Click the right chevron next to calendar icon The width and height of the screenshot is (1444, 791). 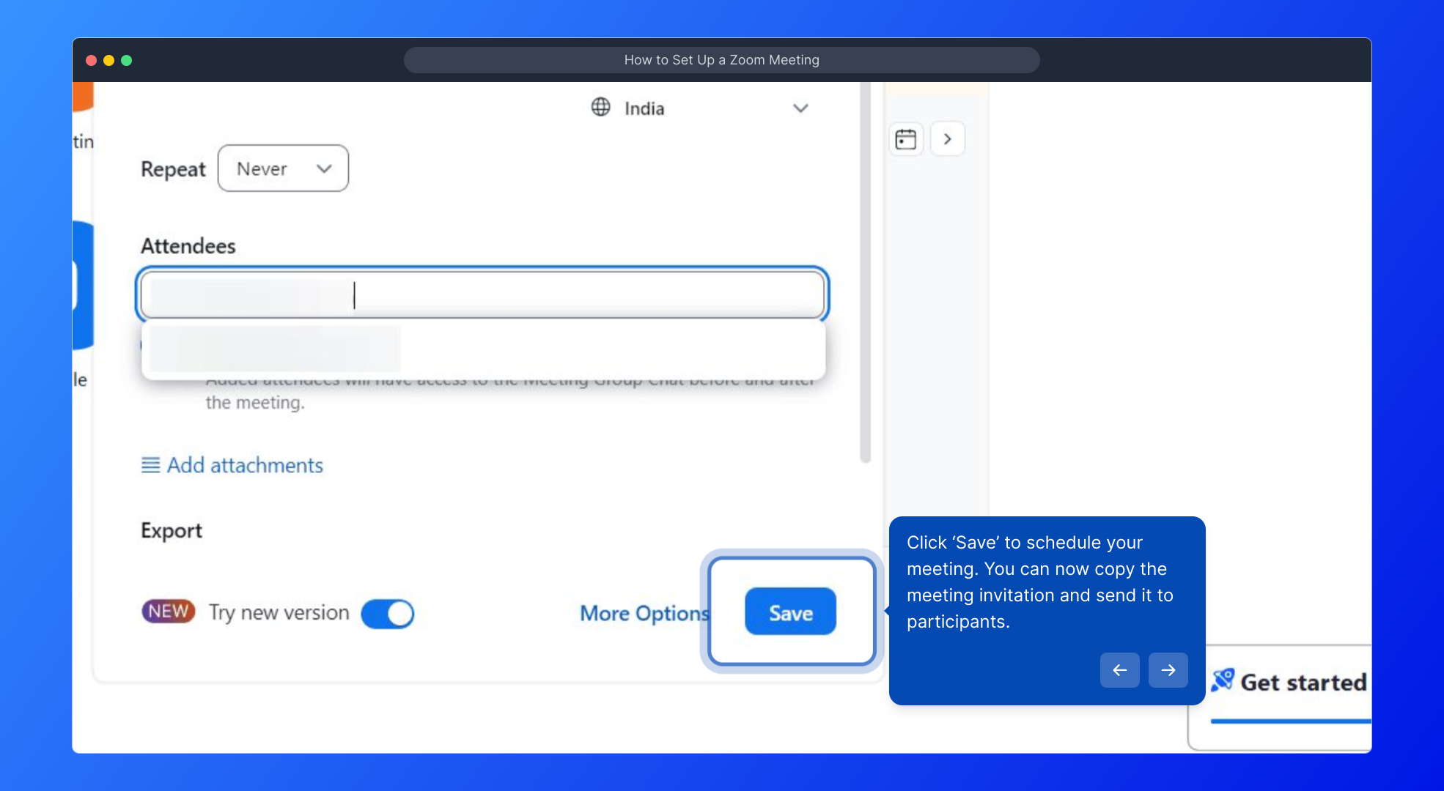point(947,139)
